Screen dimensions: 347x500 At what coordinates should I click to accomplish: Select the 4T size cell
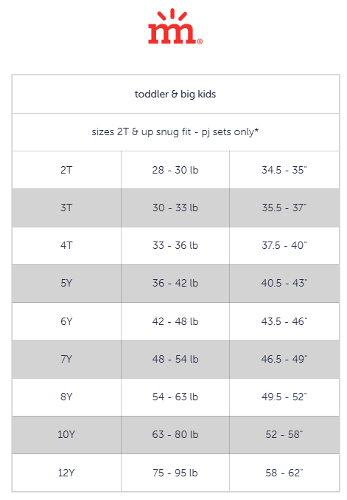(x=66, y=245)
